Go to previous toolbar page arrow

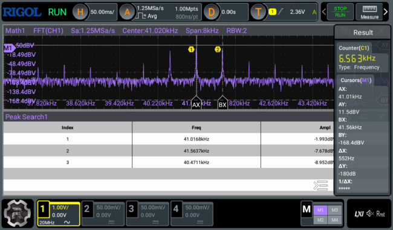tap(324, 11)
